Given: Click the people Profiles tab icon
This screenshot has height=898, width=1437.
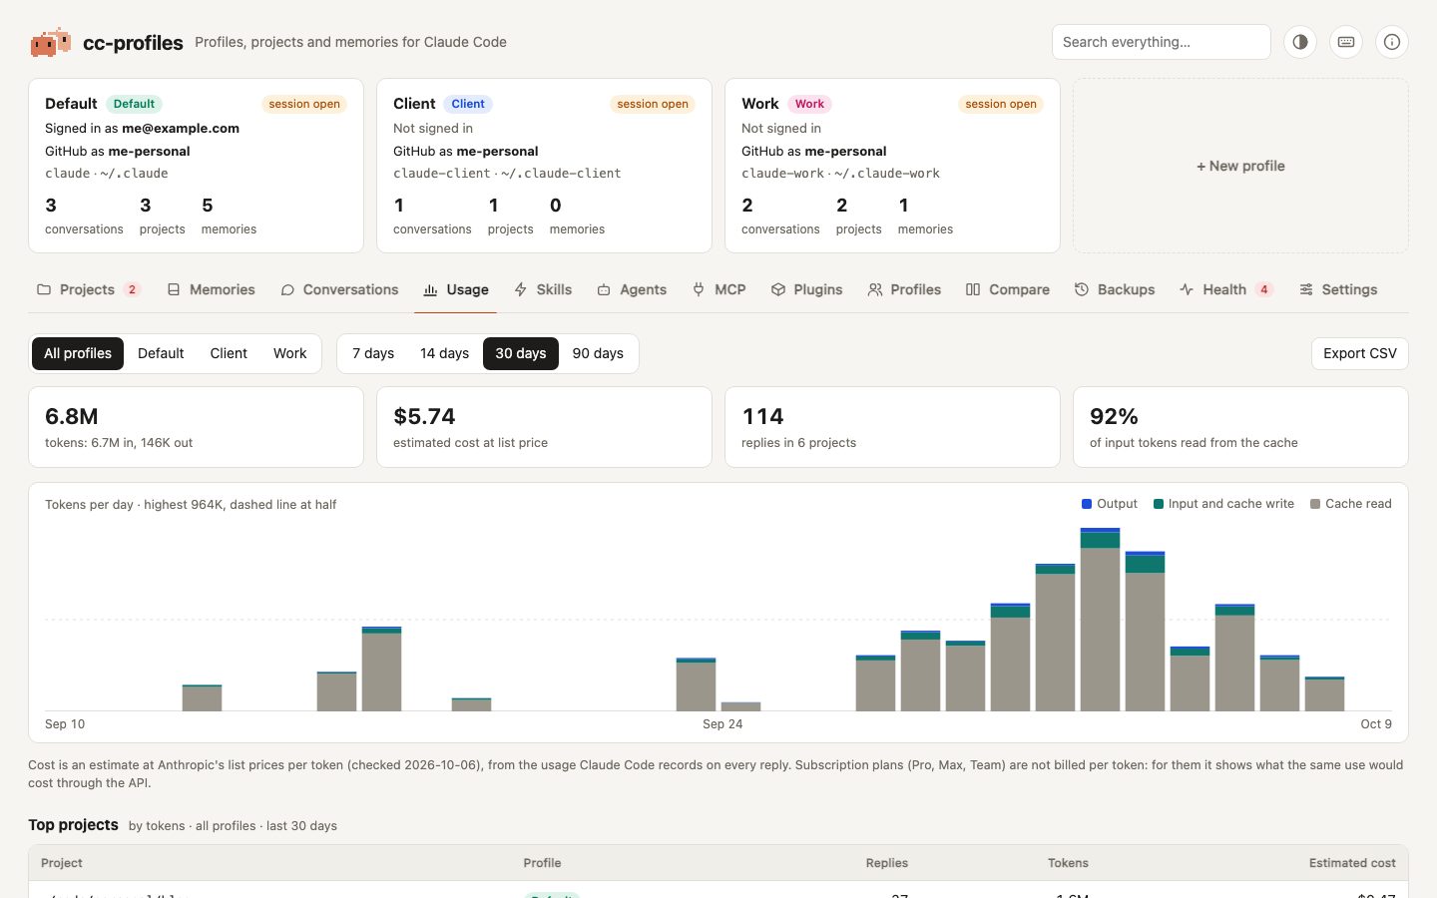Looking at the screenshot, I should point(875,289).
